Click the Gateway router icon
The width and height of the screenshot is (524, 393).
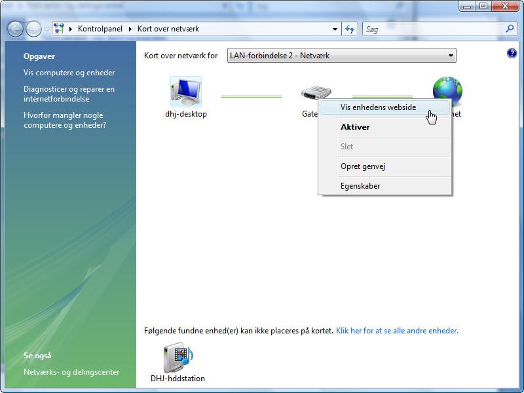point(316,92)
